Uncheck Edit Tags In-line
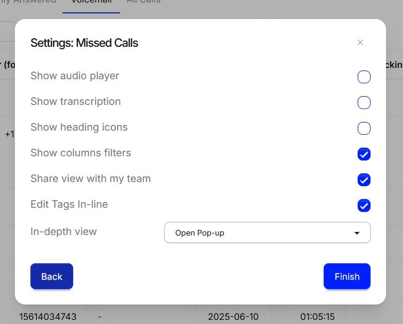This screenshot has width=403, height=324. coord(364,205)
